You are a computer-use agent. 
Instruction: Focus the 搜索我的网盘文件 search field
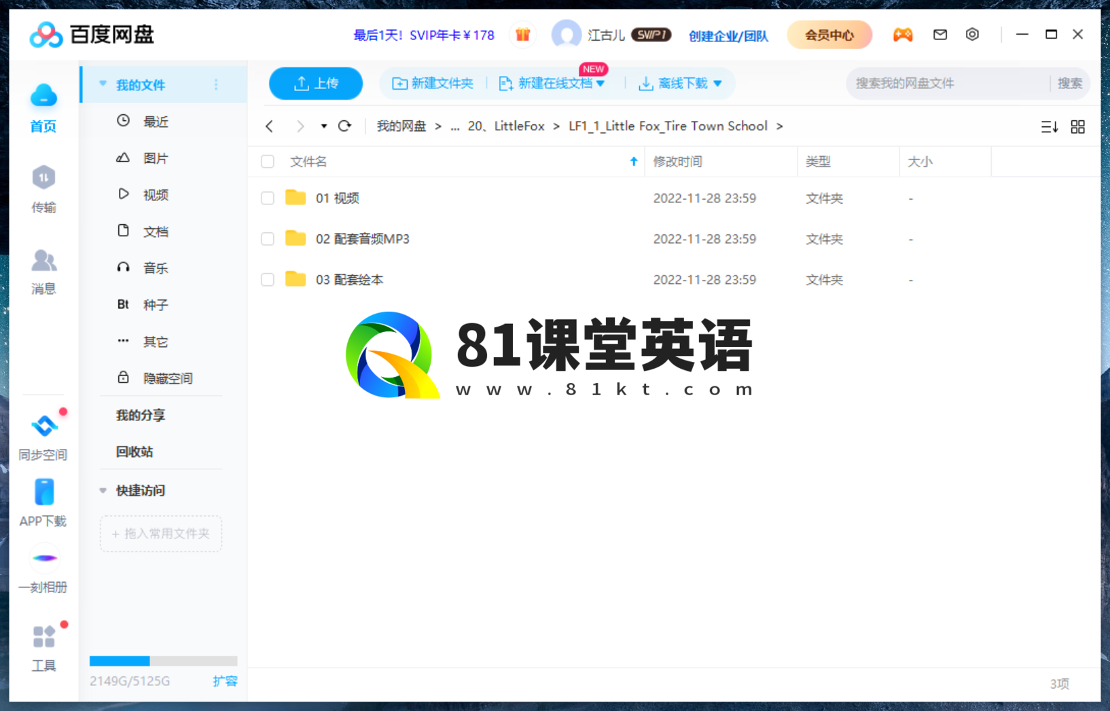click(948, 84)
